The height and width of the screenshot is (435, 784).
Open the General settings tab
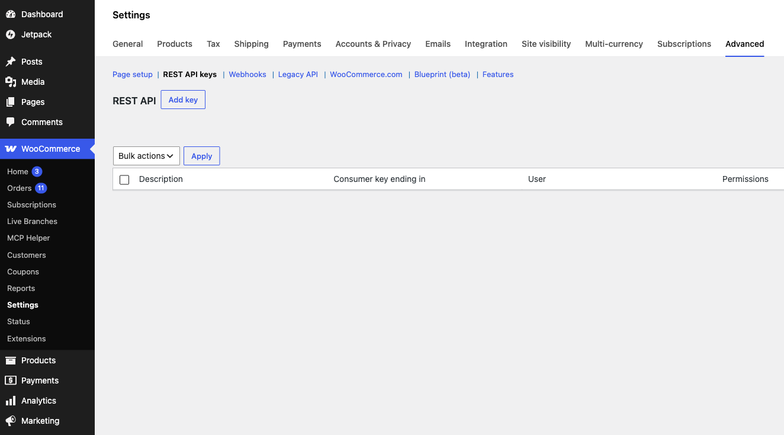click(x=128, y=44)
